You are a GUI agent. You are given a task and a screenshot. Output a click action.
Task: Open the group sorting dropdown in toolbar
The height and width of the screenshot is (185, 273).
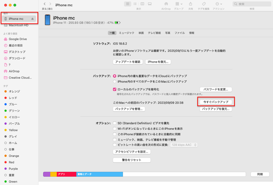click(x=179, y=4)
